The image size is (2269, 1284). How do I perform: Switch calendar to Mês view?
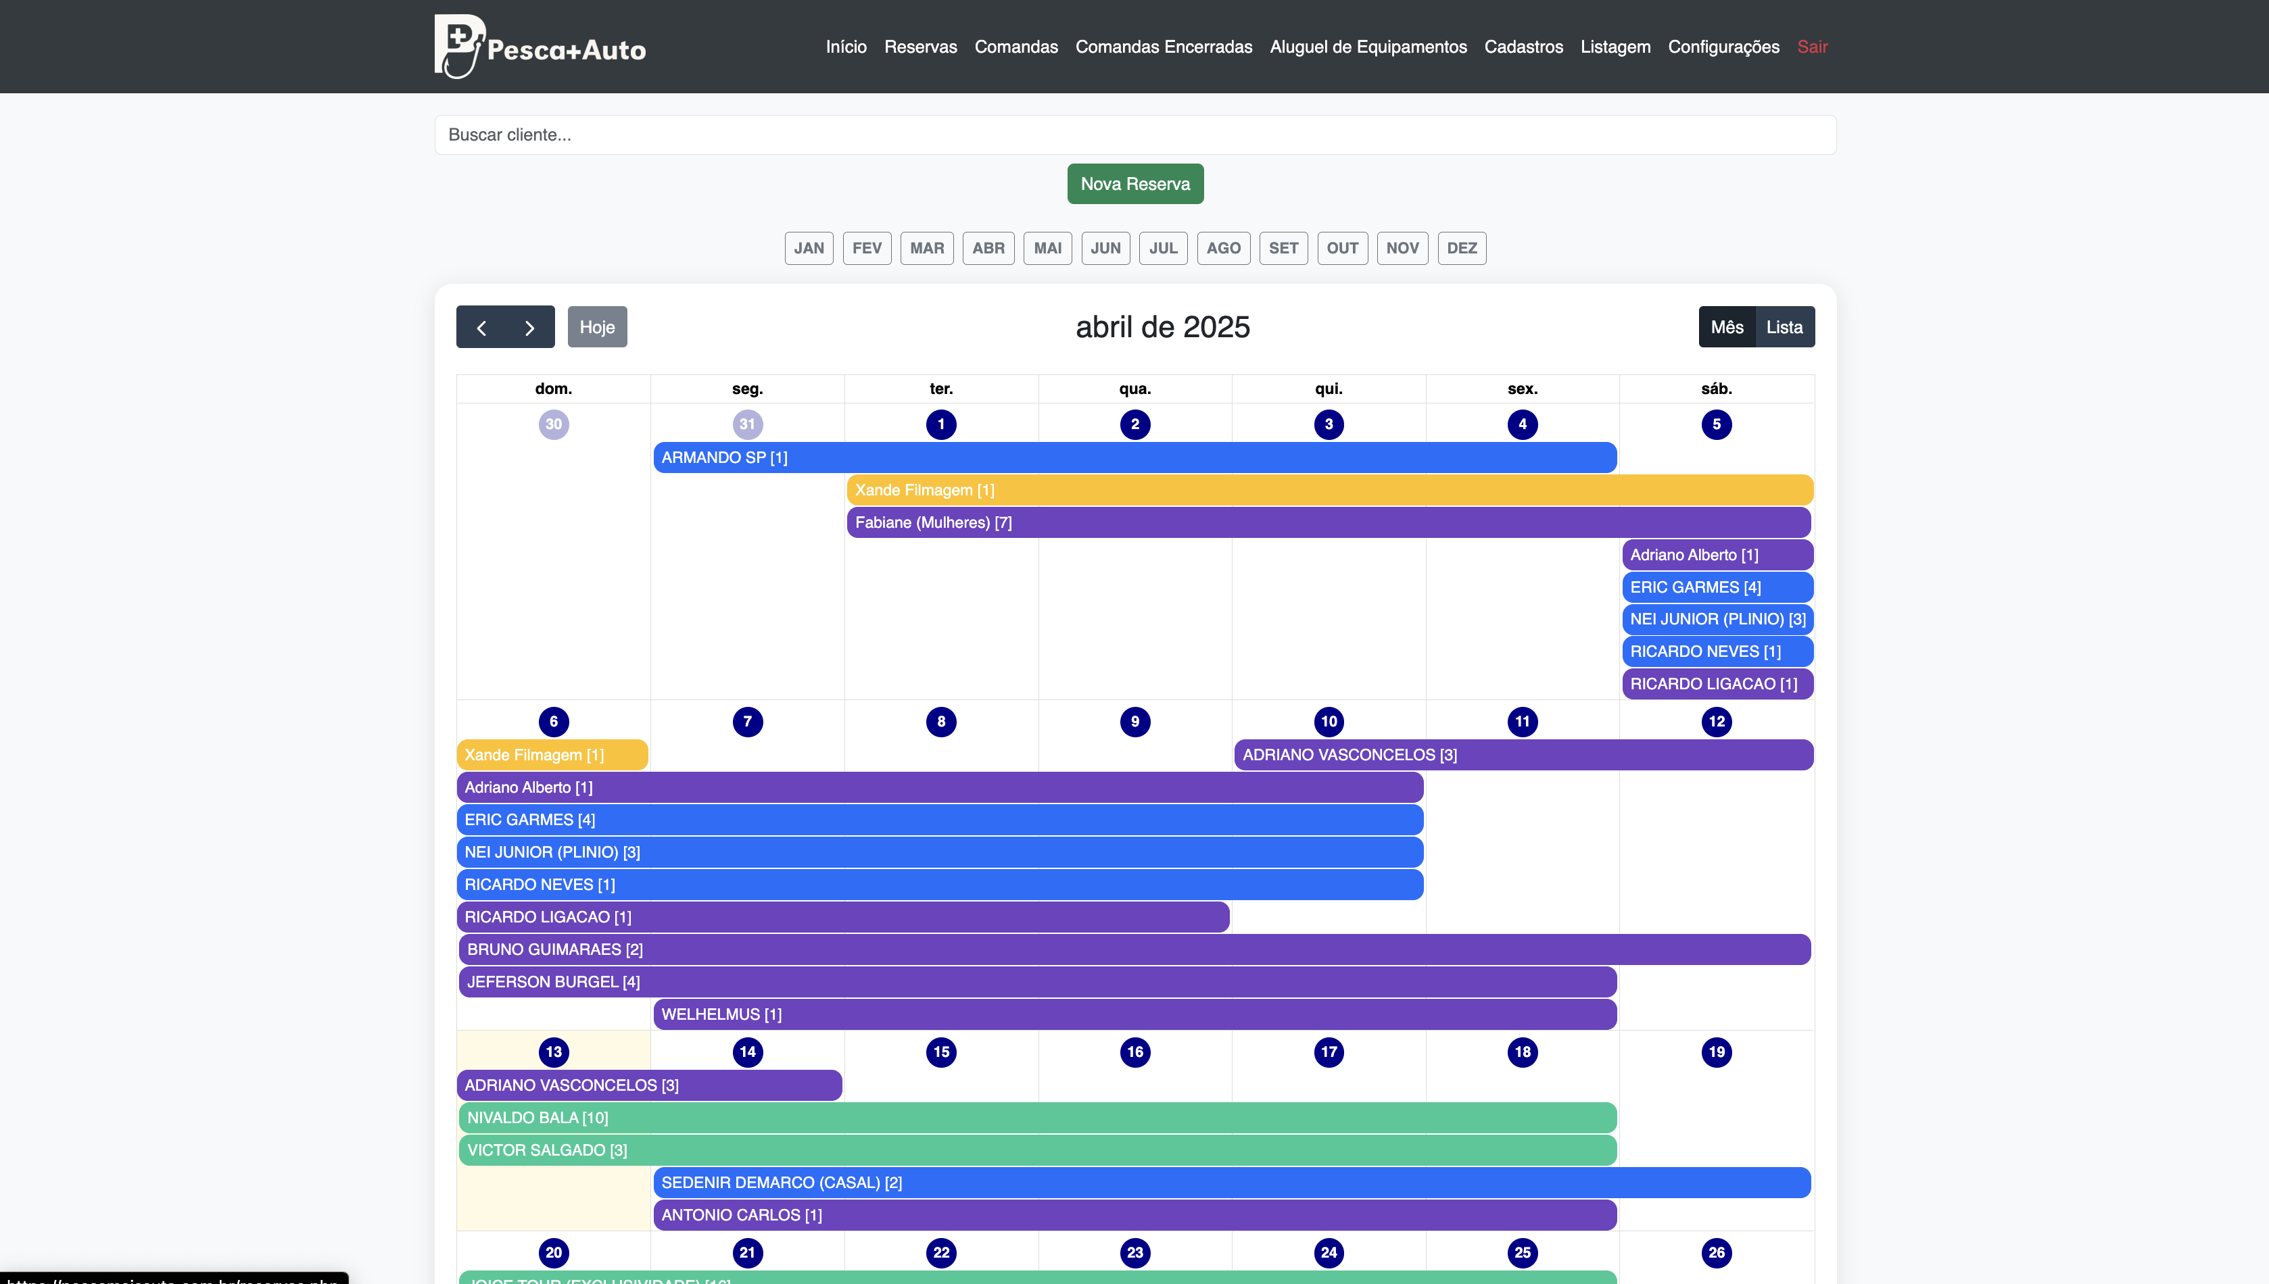pyautogui.click(x=1727, y=327)
